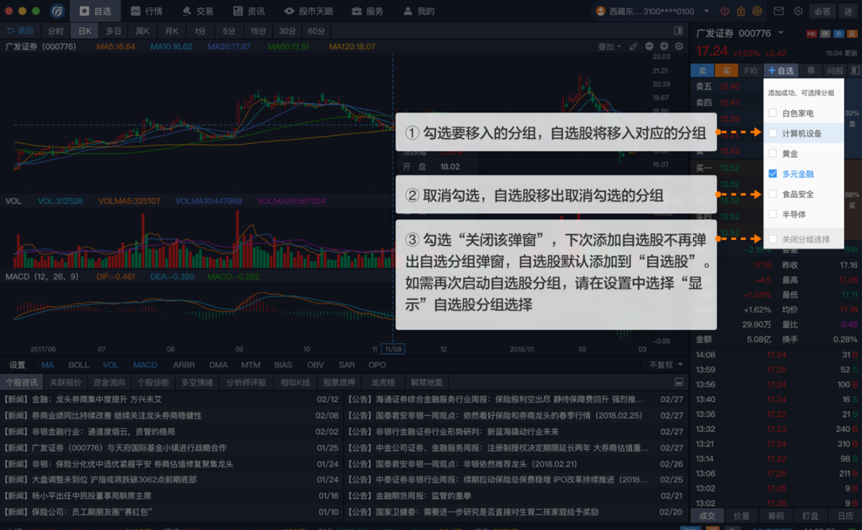Image resolution: width=862 pixels, height=530 pixels.
Task: Zoom out the chart with the minus icon
Action: click(x=649, y=46)
